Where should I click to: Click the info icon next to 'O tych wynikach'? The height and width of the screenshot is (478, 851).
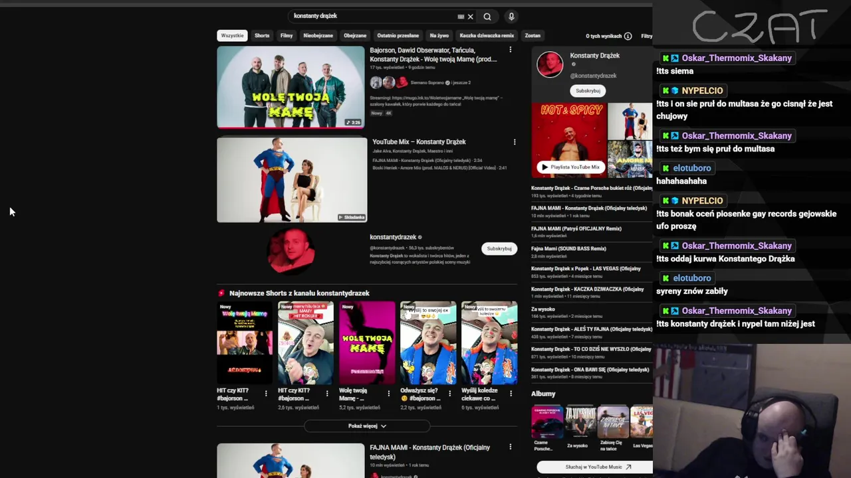(628, 36)
